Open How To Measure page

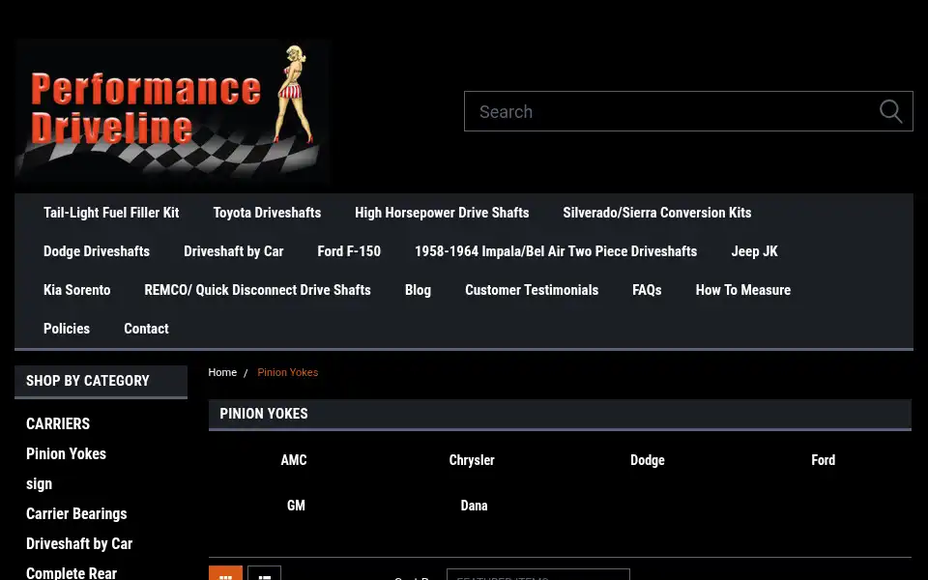(x=743, y=290)
